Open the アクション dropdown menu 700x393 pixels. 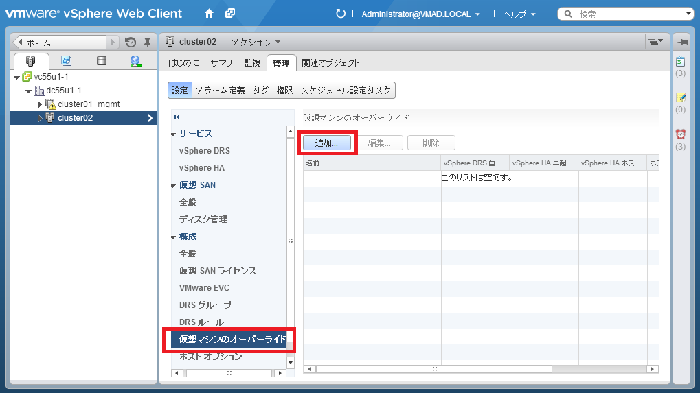pos(256,42)
